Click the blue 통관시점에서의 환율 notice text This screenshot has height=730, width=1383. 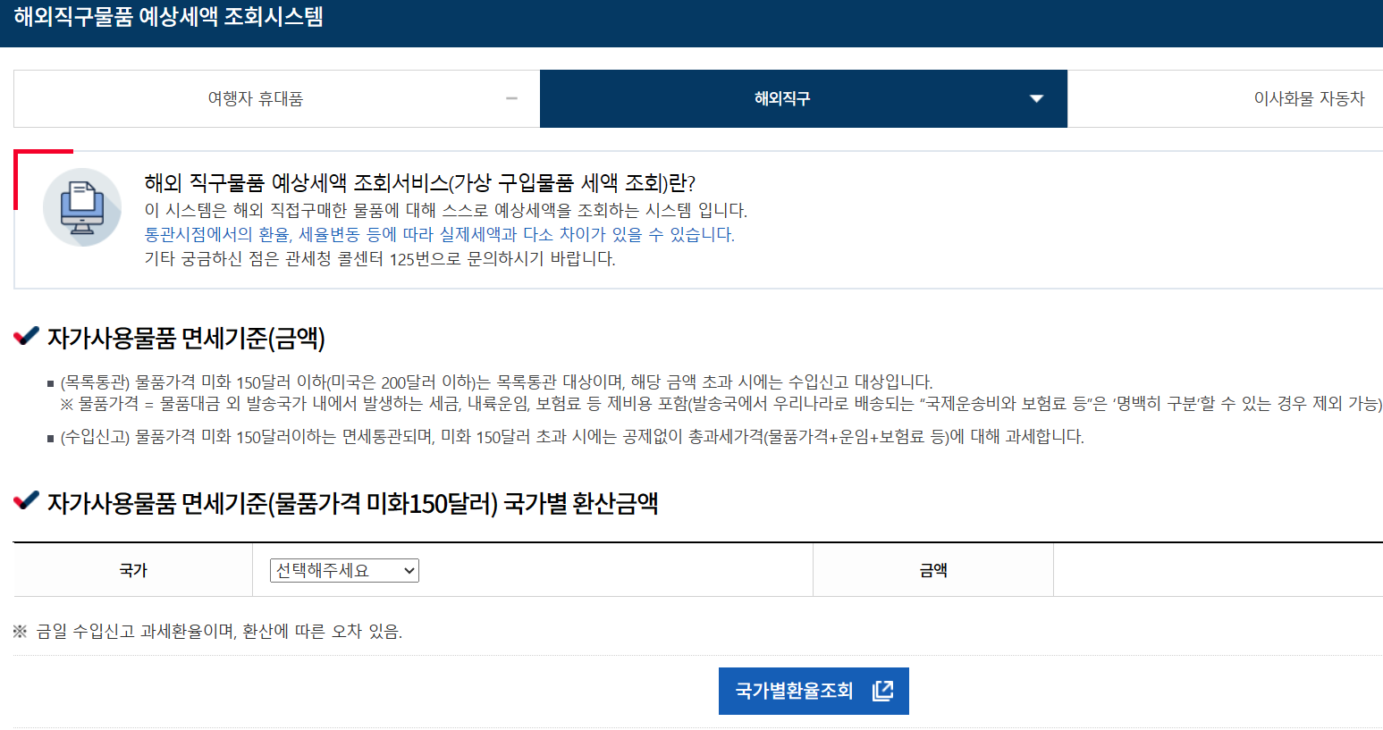point(439,234)
